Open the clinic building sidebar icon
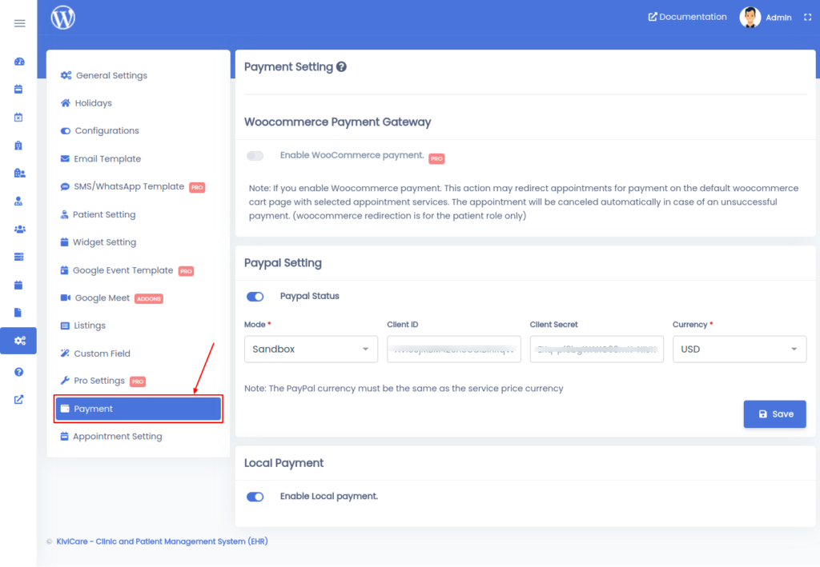The image size is (820, 567). (x=18, y=145)
